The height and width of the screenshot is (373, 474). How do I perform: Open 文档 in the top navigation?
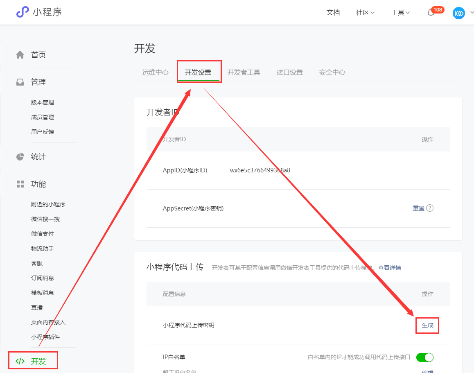(333, 13)
